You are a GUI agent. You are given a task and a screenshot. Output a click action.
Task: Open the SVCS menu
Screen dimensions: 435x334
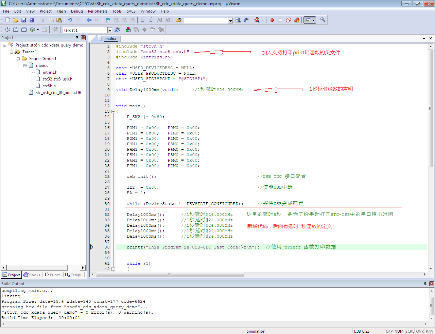[131, 11]
